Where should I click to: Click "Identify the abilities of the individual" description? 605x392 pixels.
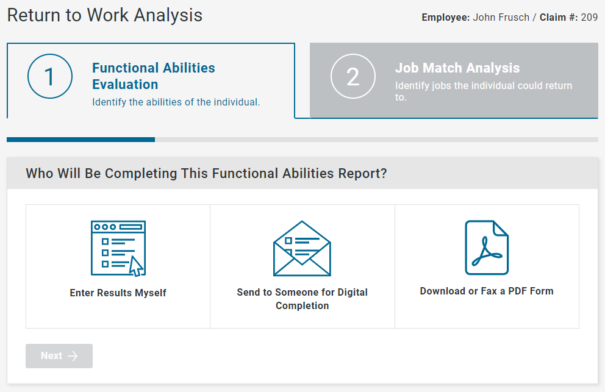pos(176,102)
